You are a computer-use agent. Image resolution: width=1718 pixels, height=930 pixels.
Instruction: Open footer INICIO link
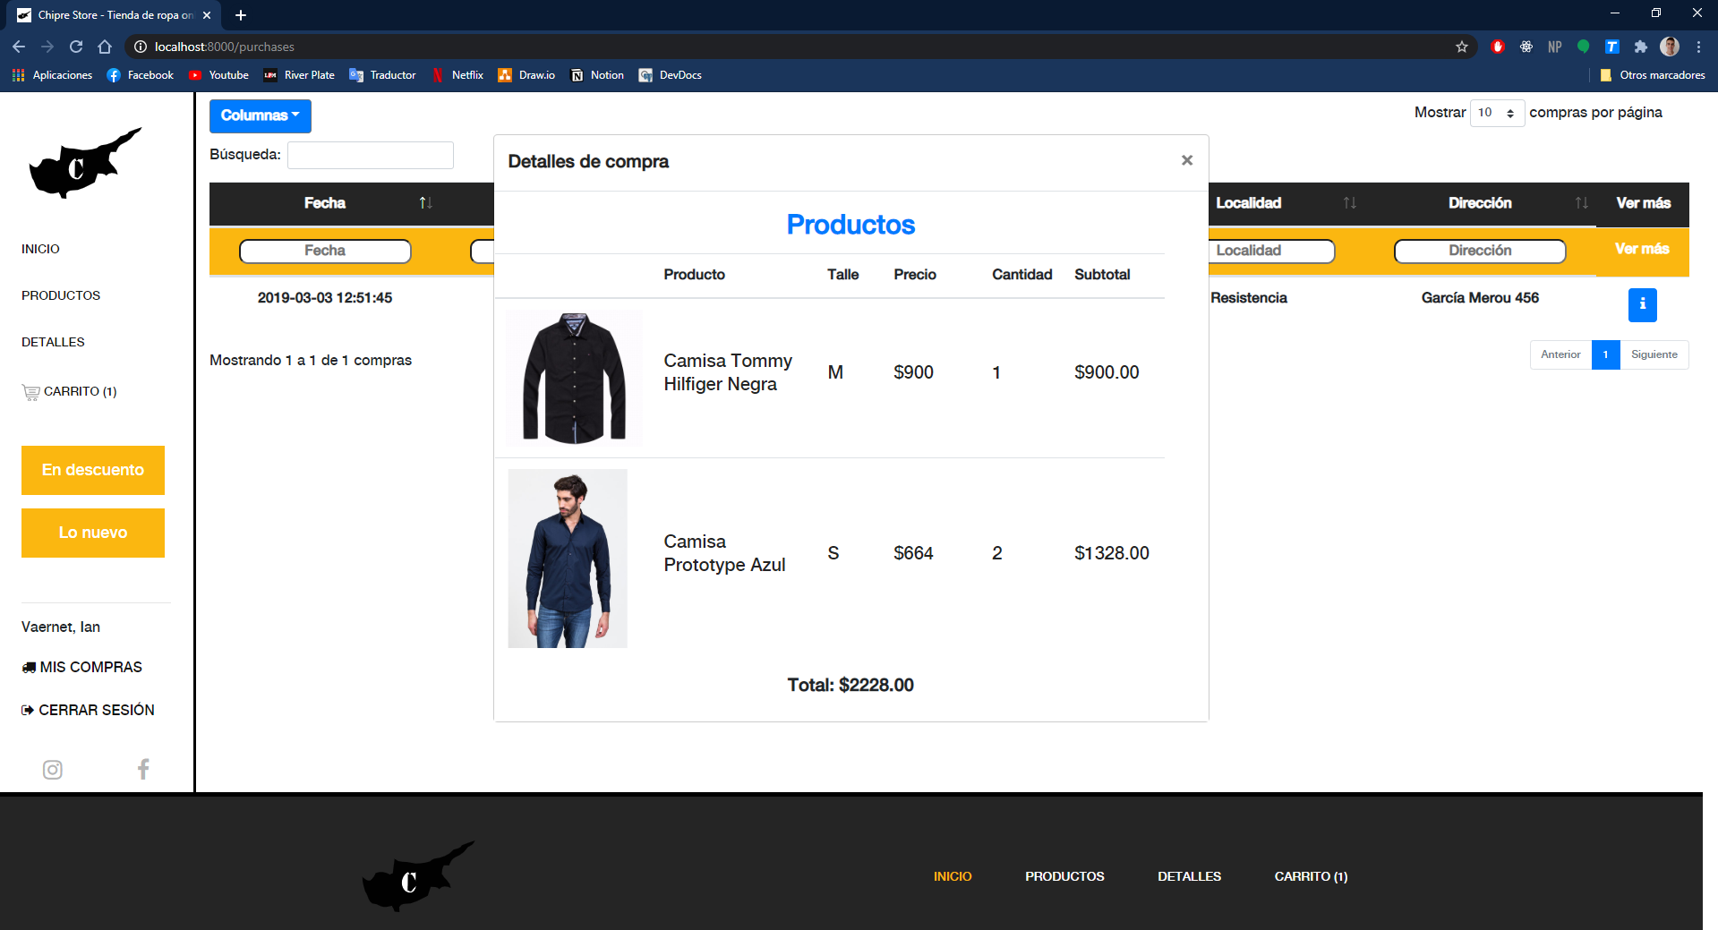tap(953, 876)
